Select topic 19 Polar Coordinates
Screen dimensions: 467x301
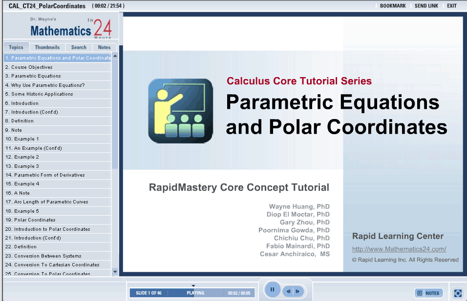click(58, 220)
